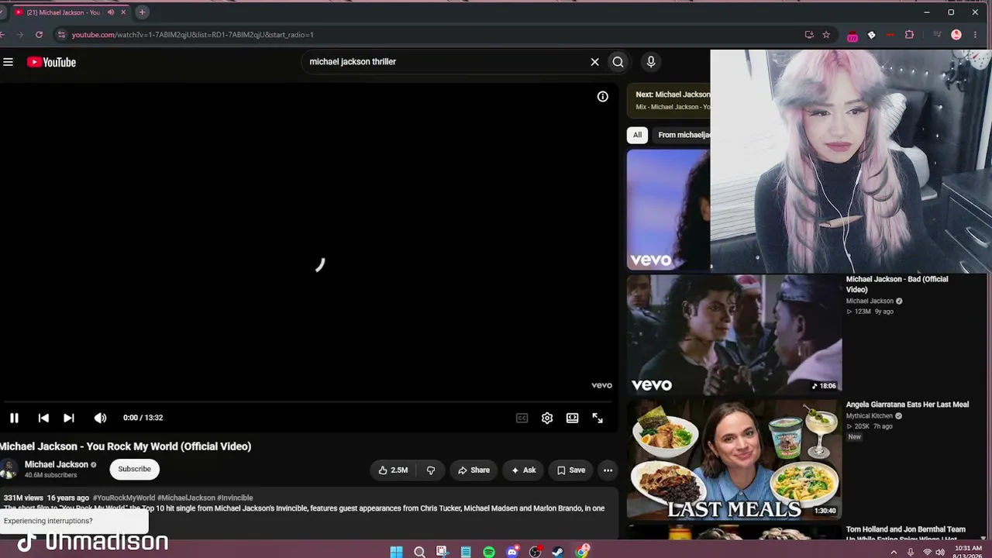
Task: Mute the video player volume
Action: click(100, 418)
